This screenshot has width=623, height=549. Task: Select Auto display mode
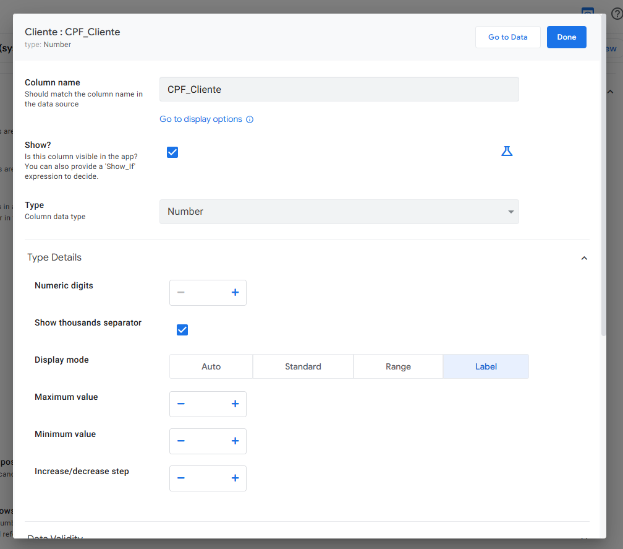211,366
